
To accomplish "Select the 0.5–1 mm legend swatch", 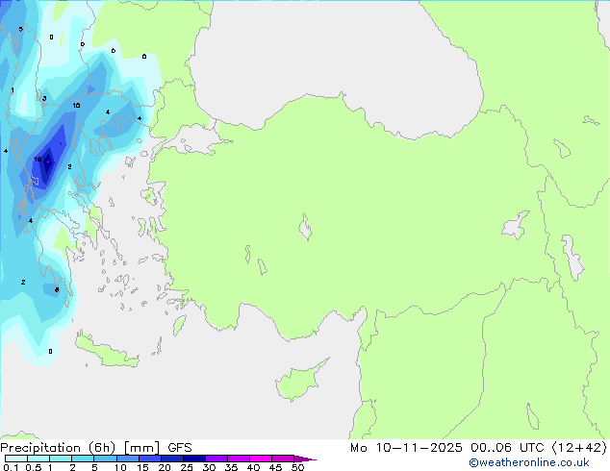I will coord(38,459).
